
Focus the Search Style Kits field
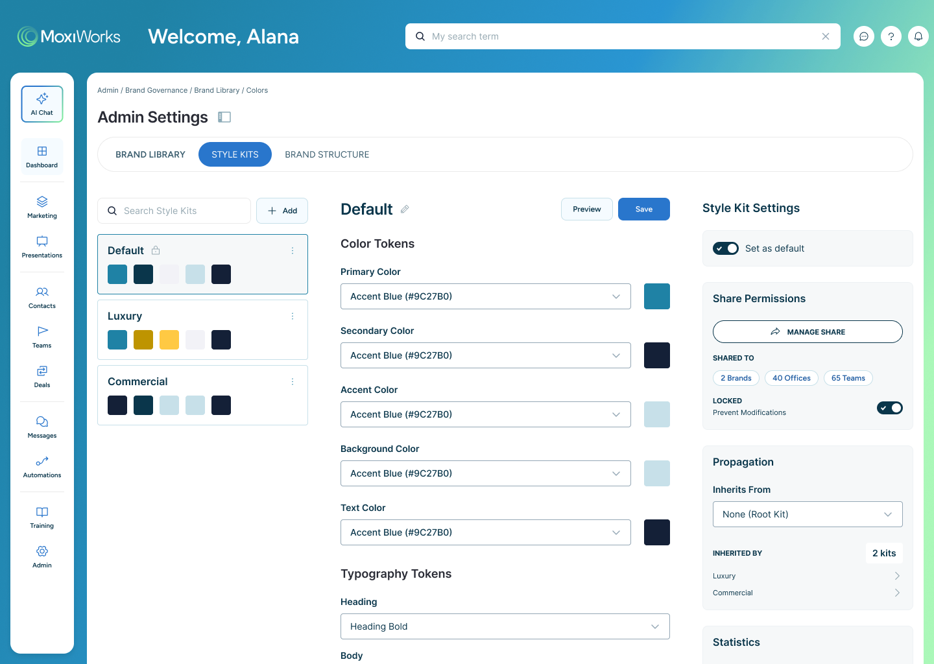[x=174, y=211]
